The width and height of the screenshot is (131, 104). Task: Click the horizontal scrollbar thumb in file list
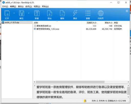point(70,82)
